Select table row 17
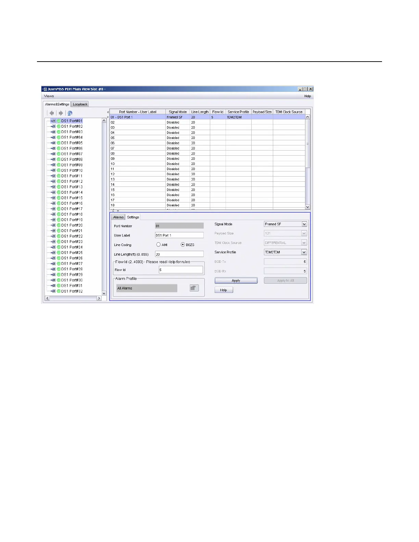 point(207,200)
